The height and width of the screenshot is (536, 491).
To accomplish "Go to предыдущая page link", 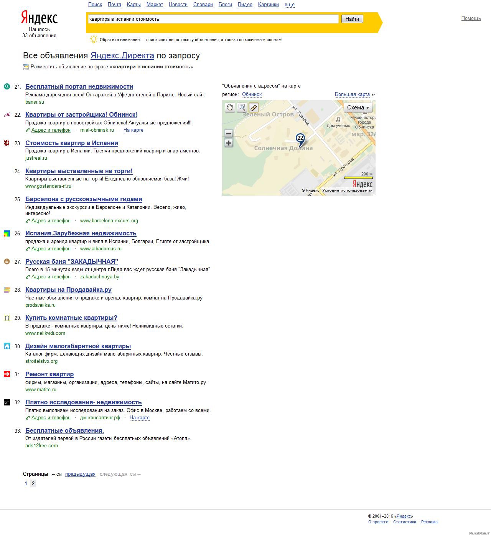I will tap(80, 474).
